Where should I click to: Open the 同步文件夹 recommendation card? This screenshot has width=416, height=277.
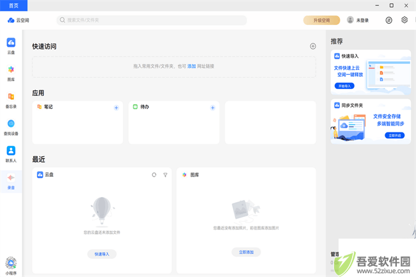[x=371, y=122]
